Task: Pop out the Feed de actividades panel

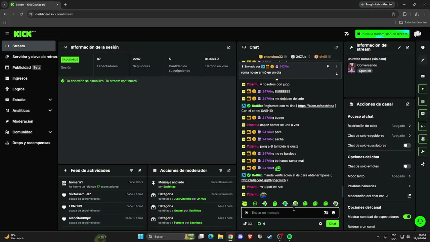Action: (139, 171)
